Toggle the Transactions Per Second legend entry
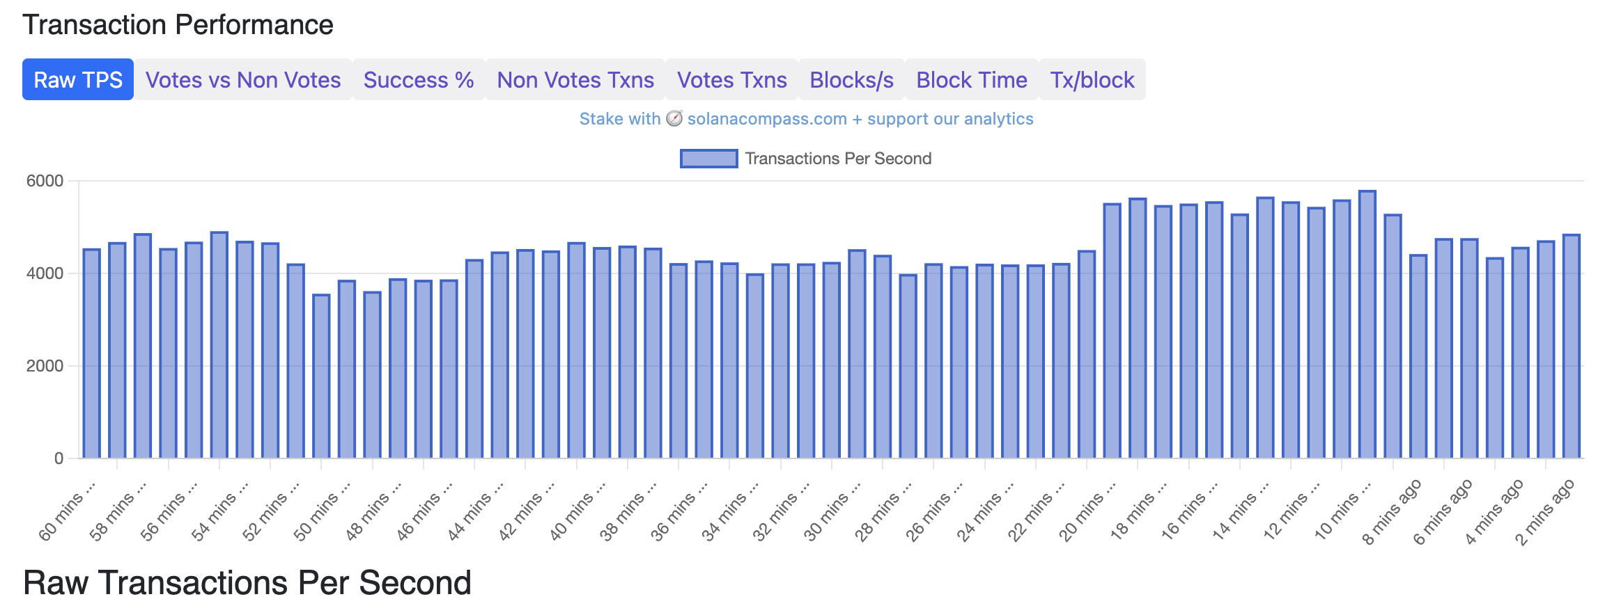The width and height of the screenshot is (1605, 615). tap(836, 158)
